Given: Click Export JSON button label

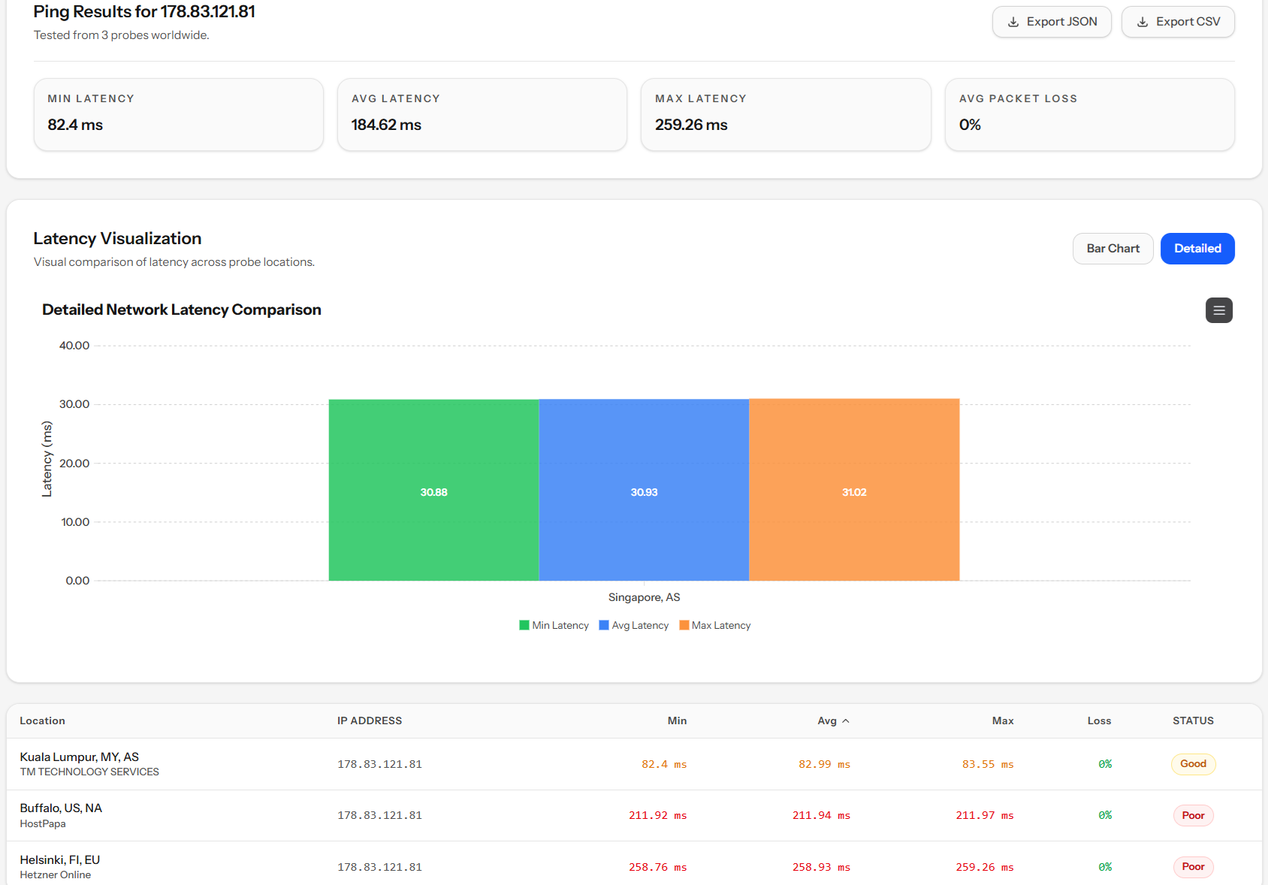Looking at the screenshot, I should coord(1061,22).
